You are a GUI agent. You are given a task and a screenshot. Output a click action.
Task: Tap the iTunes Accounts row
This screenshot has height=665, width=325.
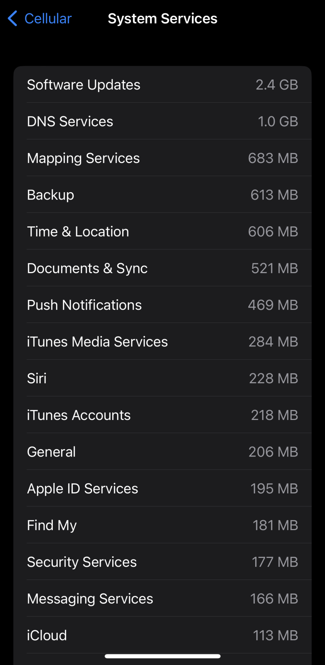(162, 415)
